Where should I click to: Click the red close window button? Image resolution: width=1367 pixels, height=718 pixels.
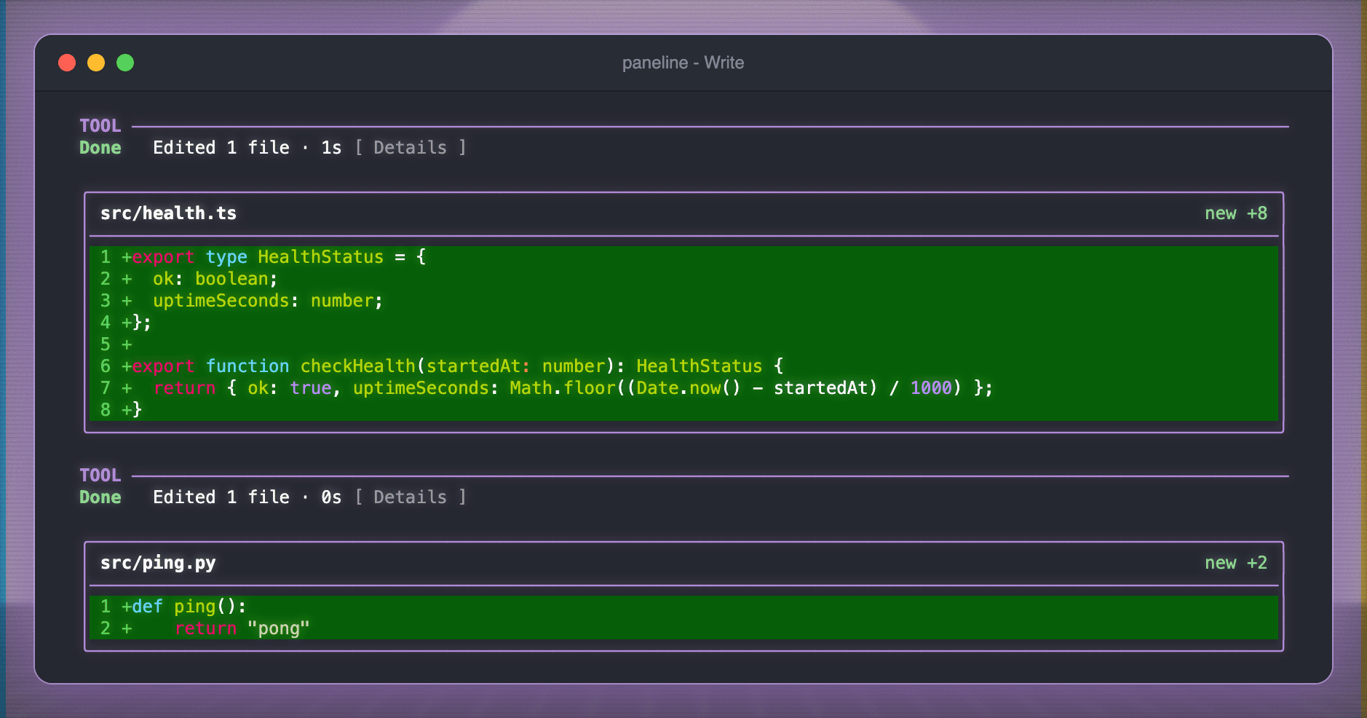[x=67, y=63]
